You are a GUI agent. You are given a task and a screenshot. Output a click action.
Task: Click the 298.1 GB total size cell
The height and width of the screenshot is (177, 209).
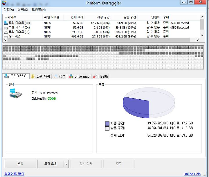point(77,32)
